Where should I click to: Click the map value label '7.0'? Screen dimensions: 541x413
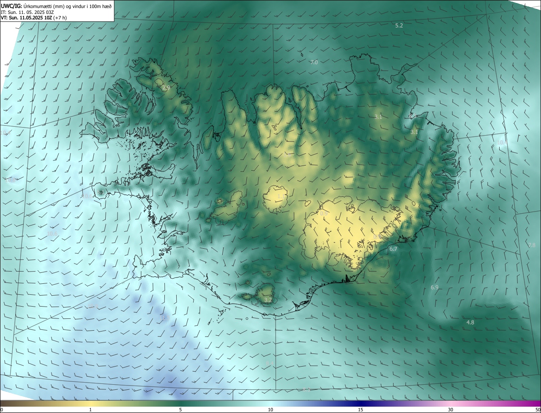[x=314, y=62]
